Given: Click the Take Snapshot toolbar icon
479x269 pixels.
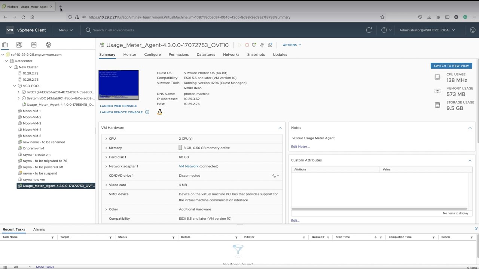Looking at the screenshot, I should click(270, 45).
